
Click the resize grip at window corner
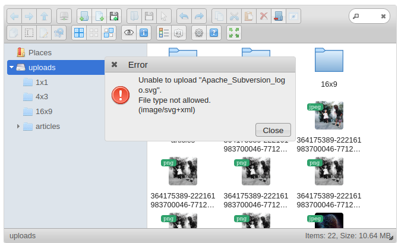tap(391, 238)
